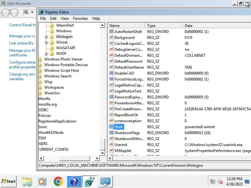Click the AutoRestartShell DWORD value icon

[111, 31]
